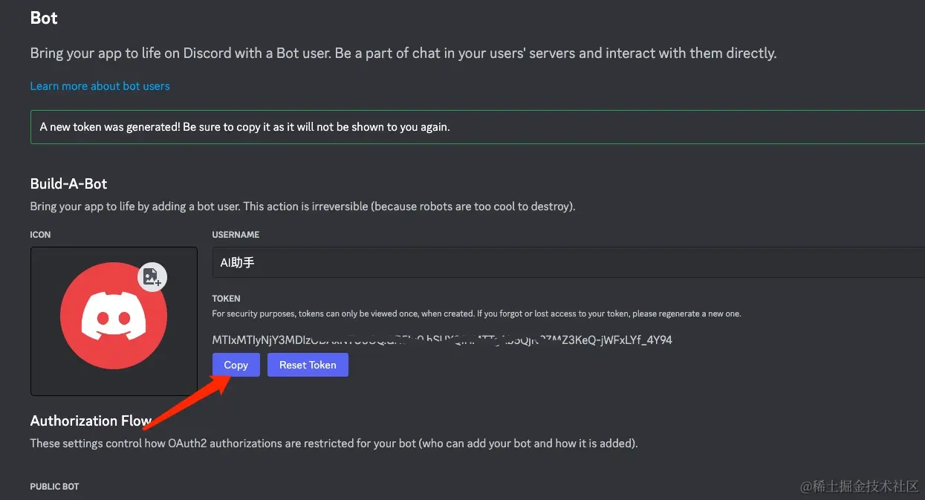
Task: Open Learn more about bot users link
Action: 100,86
